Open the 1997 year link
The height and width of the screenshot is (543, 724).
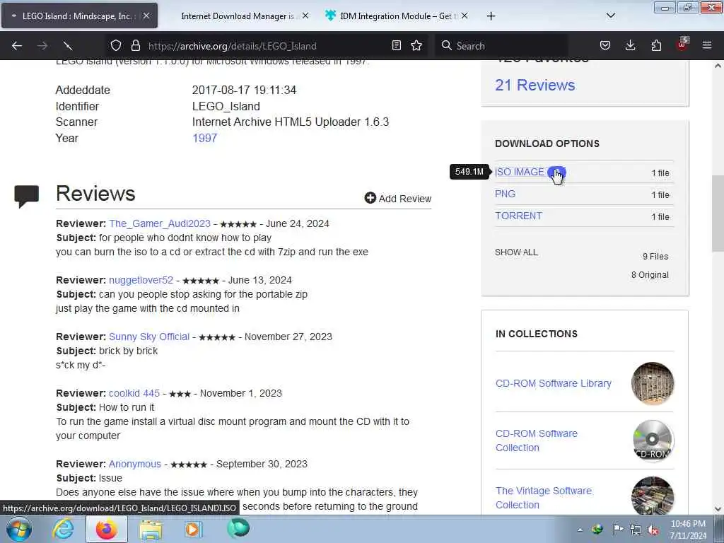(204, 138)
